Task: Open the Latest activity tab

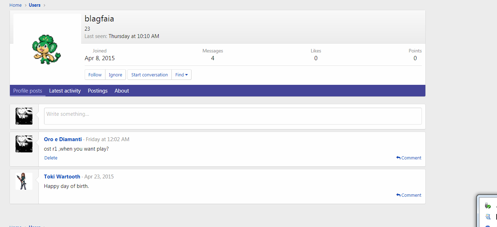Action: click(x=65, y=91)
